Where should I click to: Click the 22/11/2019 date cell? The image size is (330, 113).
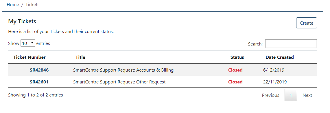(275, 82)
